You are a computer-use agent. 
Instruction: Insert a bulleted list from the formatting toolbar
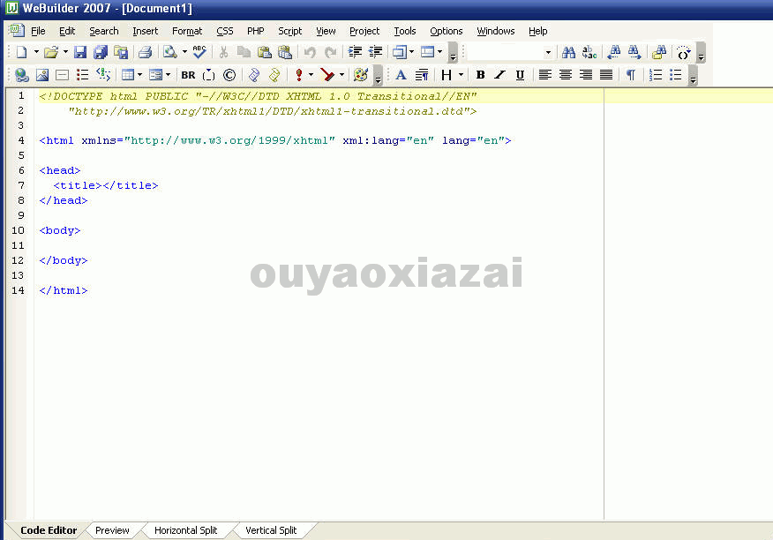(x=676, y=75)
